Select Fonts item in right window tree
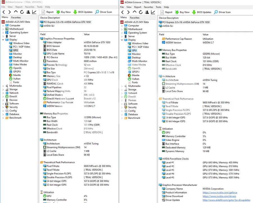This screenshot has width=253, height=203. pos(133,82)
